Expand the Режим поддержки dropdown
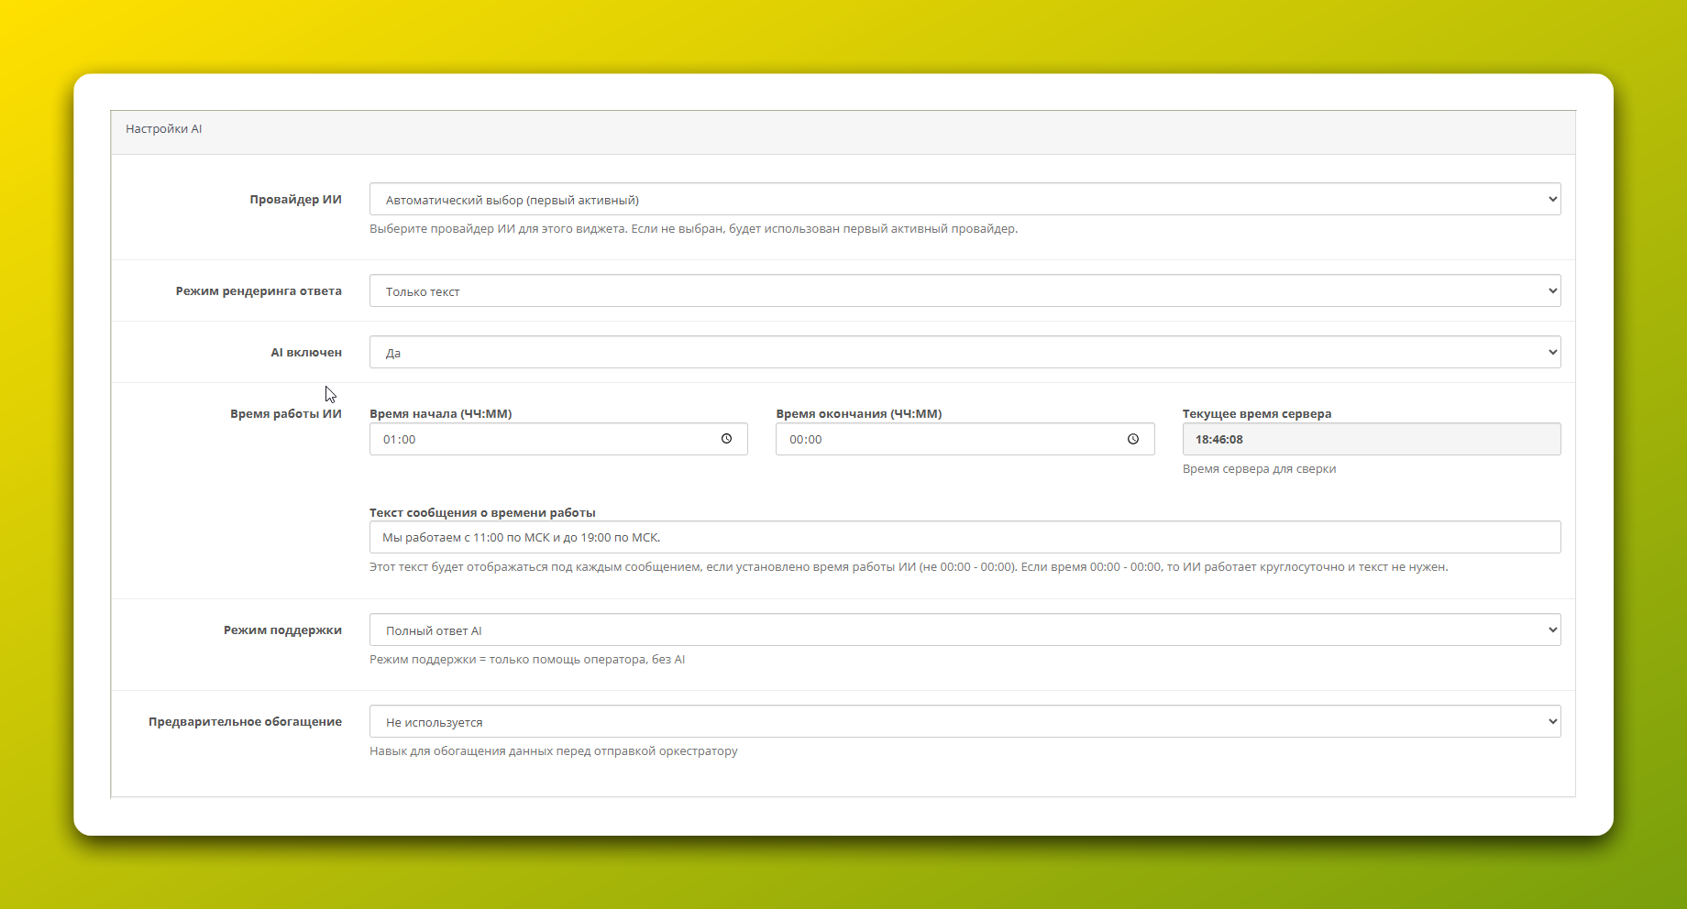This screenshot has width=1687, height=909. (965, 630)
